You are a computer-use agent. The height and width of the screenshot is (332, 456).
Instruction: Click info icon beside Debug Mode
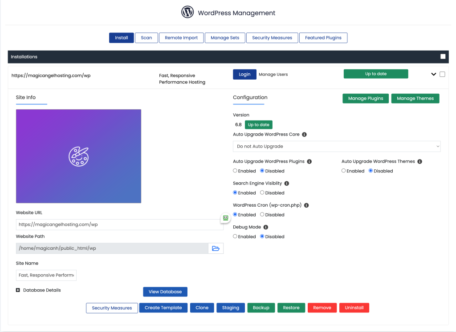tap(266, 227)
